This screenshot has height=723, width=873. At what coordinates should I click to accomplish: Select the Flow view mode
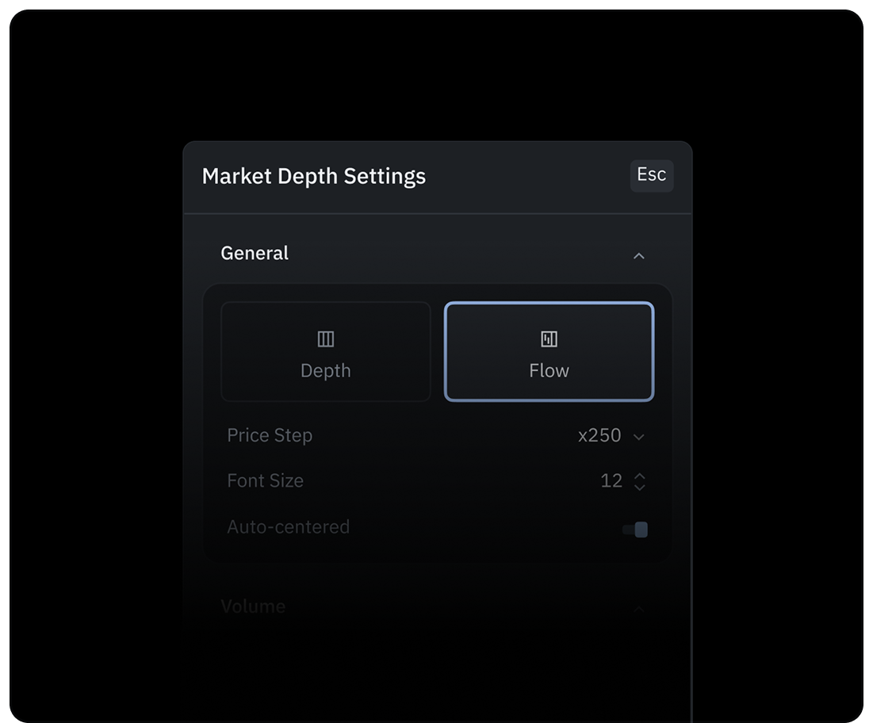click(549, 351)
